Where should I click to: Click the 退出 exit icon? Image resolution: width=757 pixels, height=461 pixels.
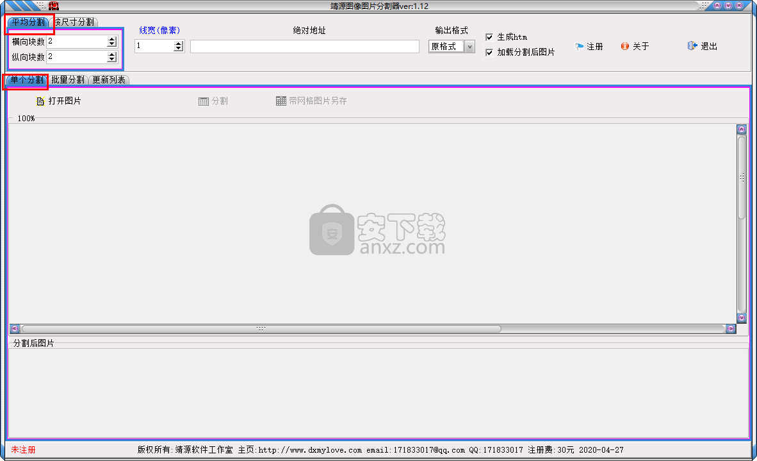coord(692,46)
